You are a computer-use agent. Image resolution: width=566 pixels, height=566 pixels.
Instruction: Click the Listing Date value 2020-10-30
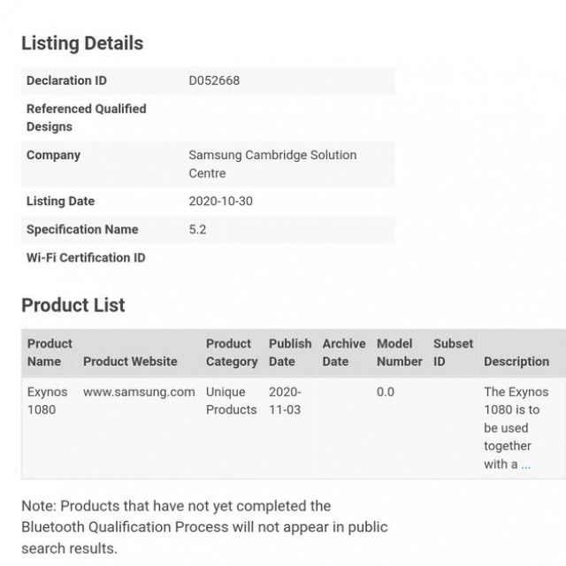tap(220, 201)
